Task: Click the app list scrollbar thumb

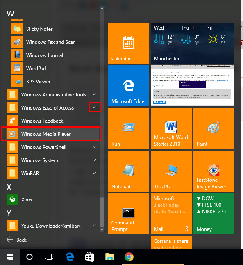Action: [x=102, y=212]
